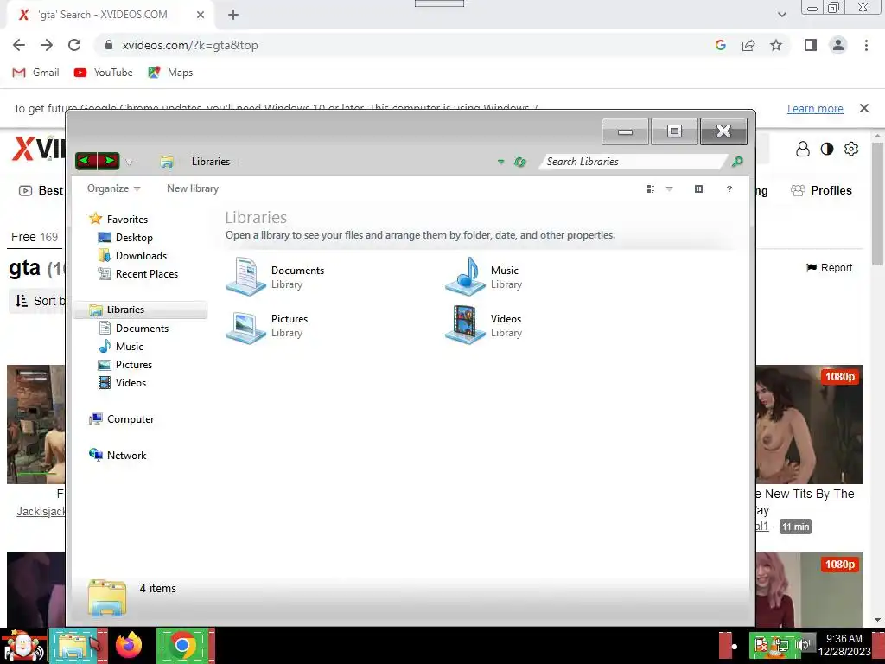Screen dimensions: 885x664
Task: Click the green search magnifier icon
Action: pos(737,162)
